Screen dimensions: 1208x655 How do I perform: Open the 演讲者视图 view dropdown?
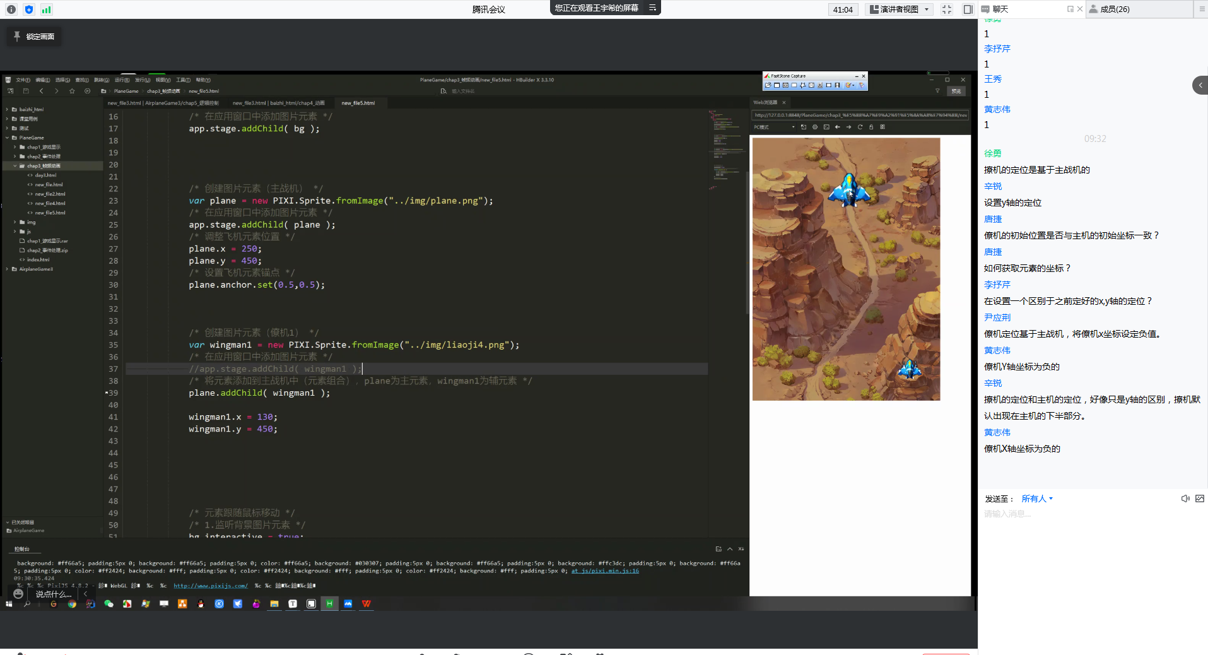click(900, 9)
